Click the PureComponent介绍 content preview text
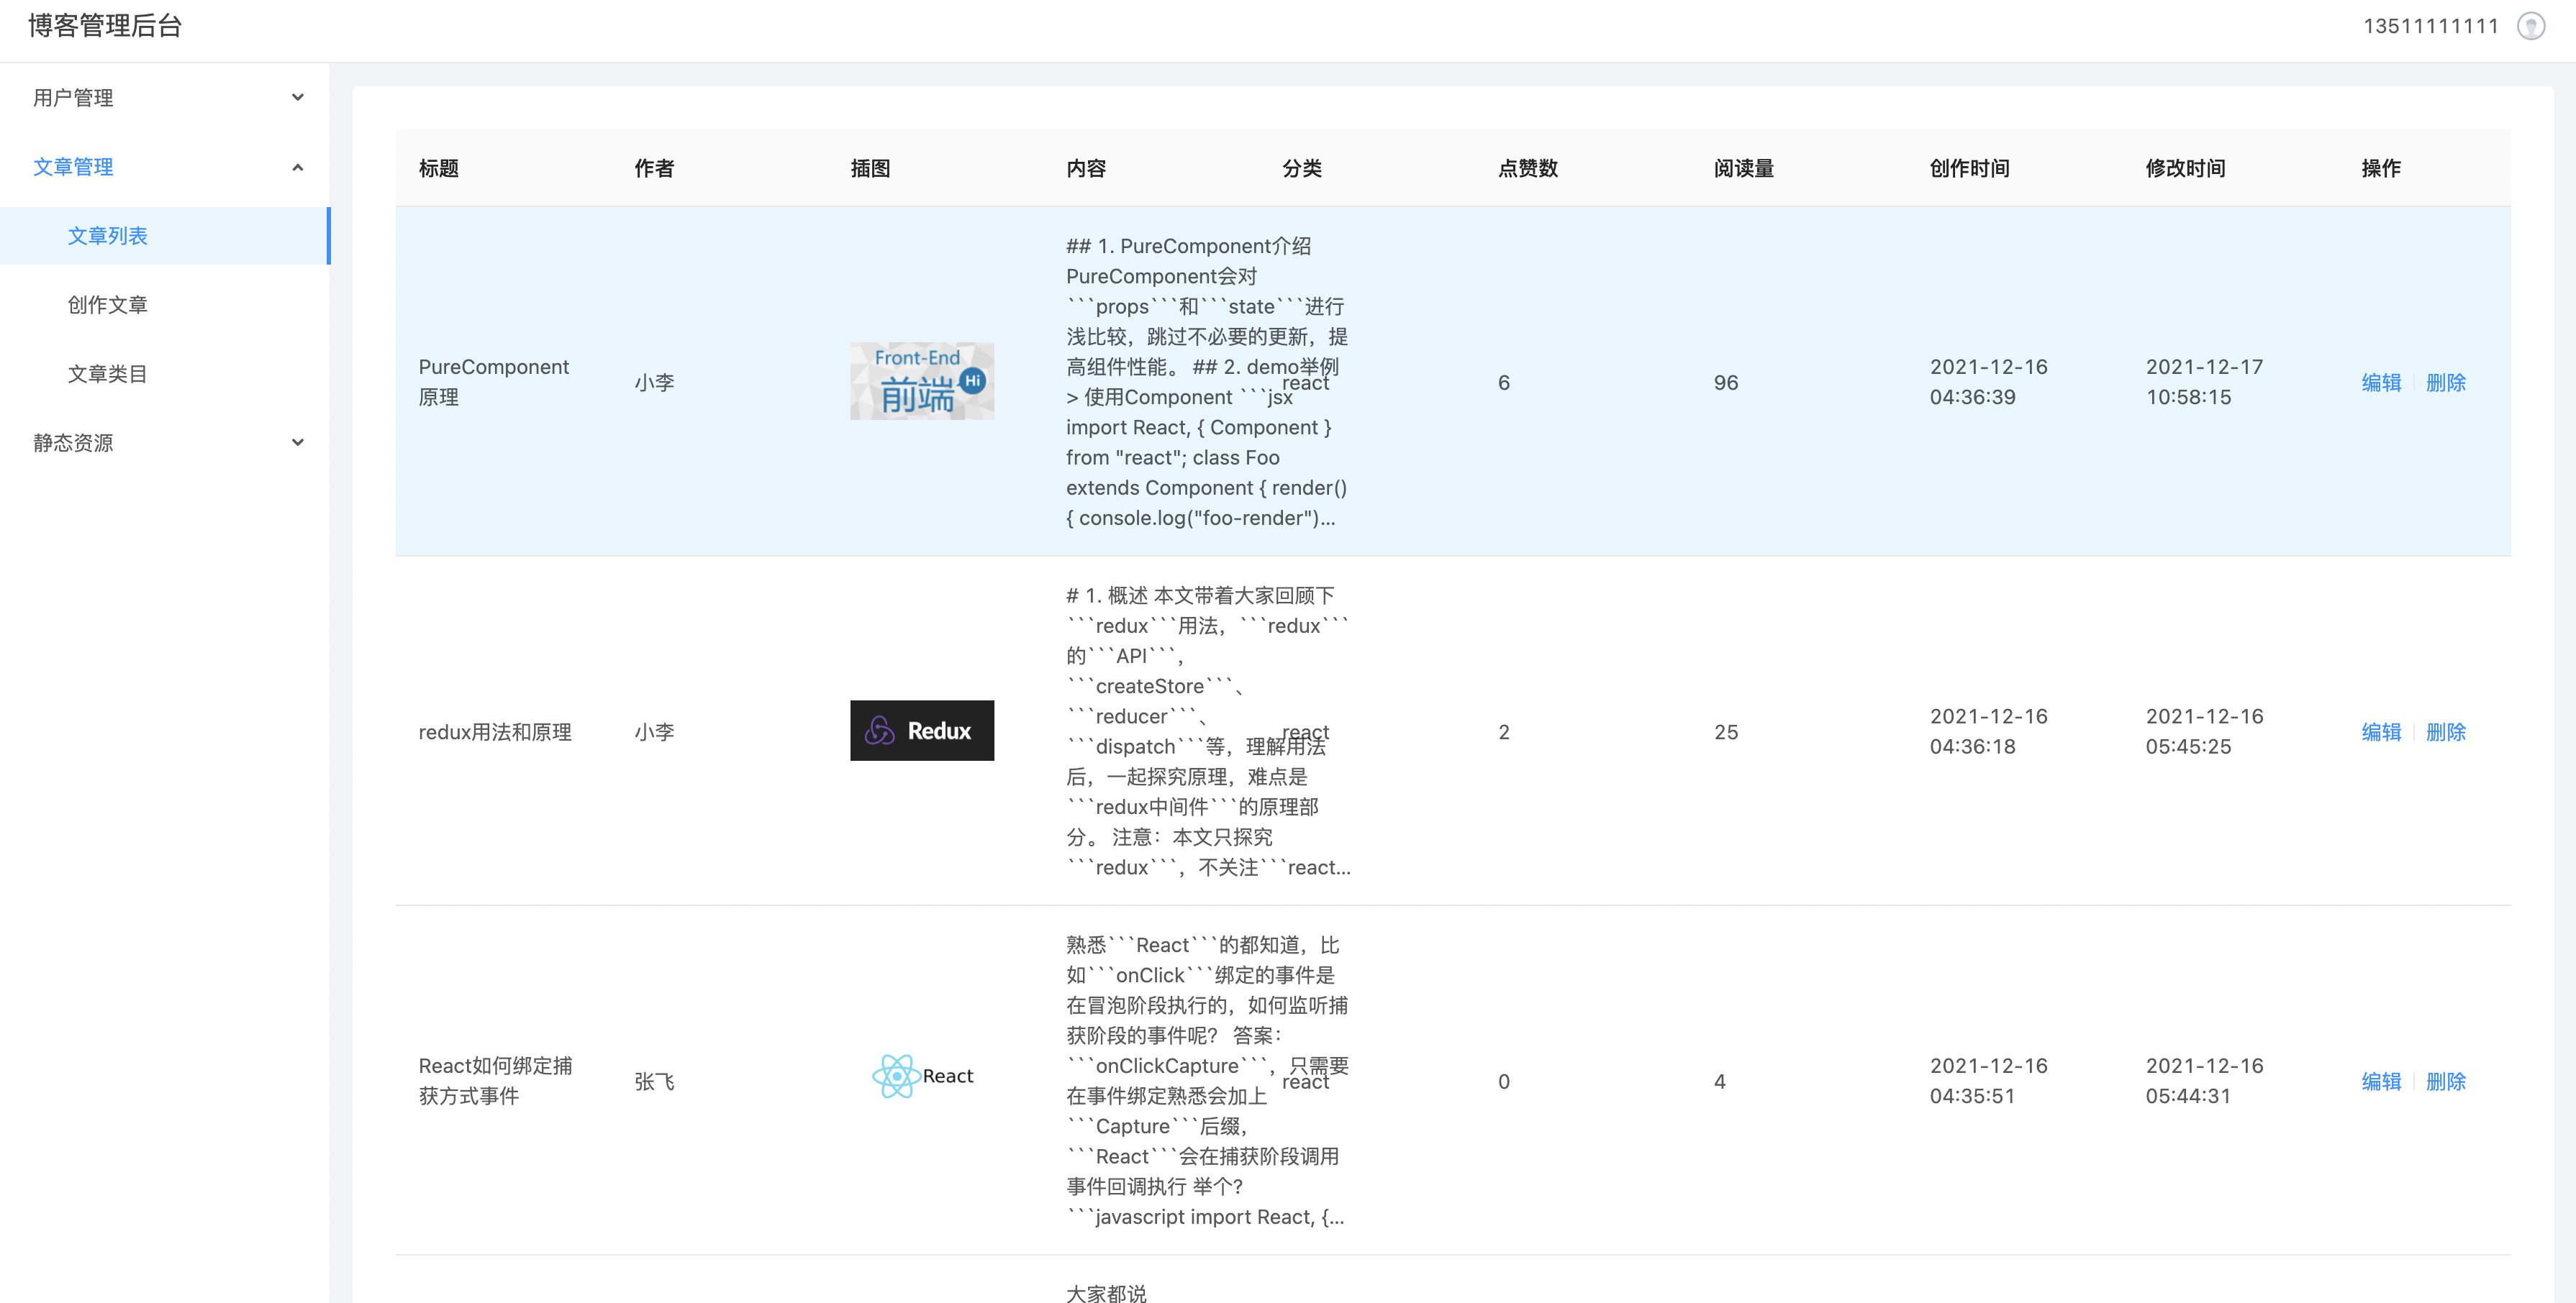2576x1303 pixels. point(1207,382)
